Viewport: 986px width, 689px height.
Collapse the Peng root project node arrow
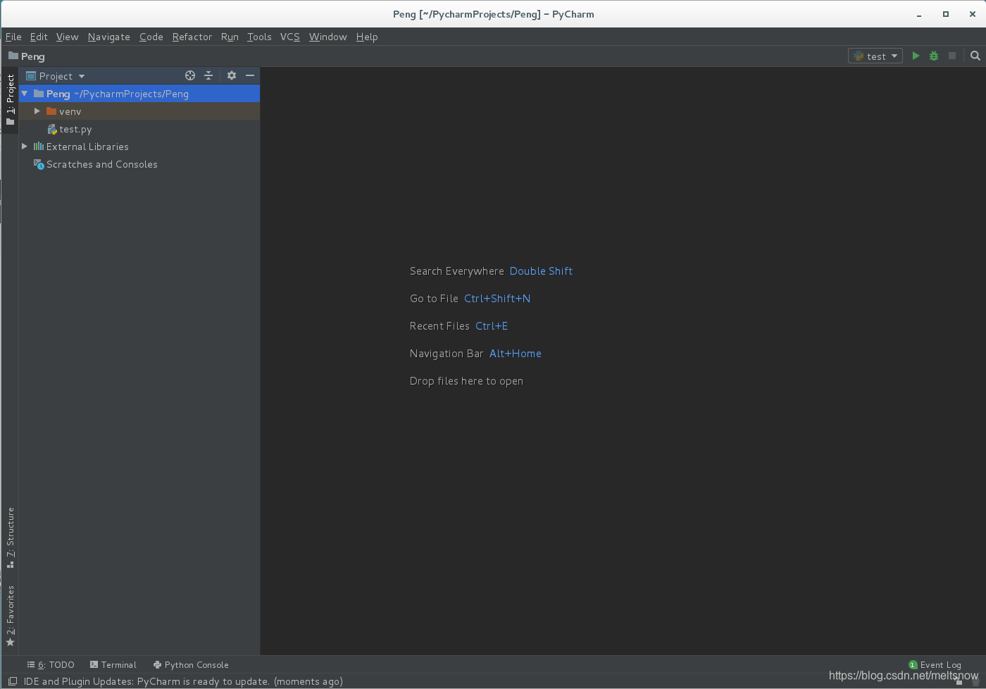pyautogui.click(x=25, y=93)
